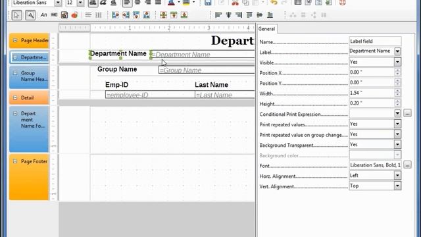Open the Font chooser ellipsis button
Image resolution: width=421 pixels, height=237 pixels.
pyautogui.click(x=407, y=165)
